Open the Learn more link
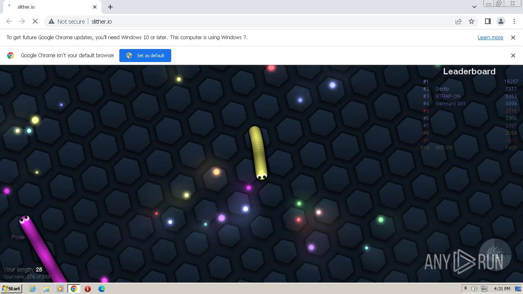This screenshot has width=523, height=294. click(490, 37)
